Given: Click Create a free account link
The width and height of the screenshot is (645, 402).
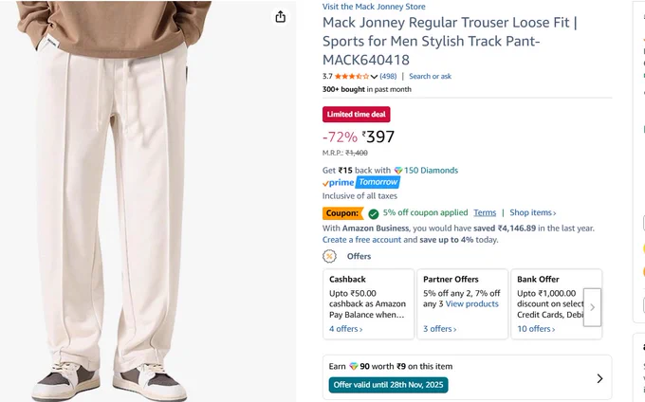Looking at the screenshot, I should pos(361,240).
